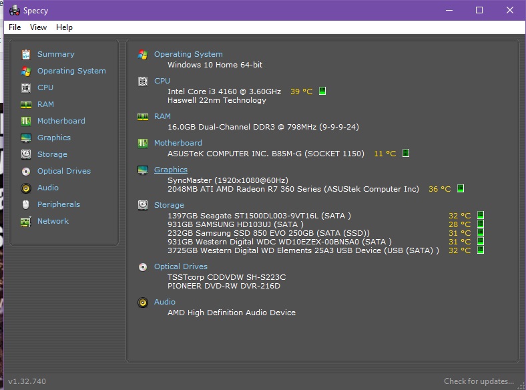Click the Storage heading link in summary

(x=169, y=205)
